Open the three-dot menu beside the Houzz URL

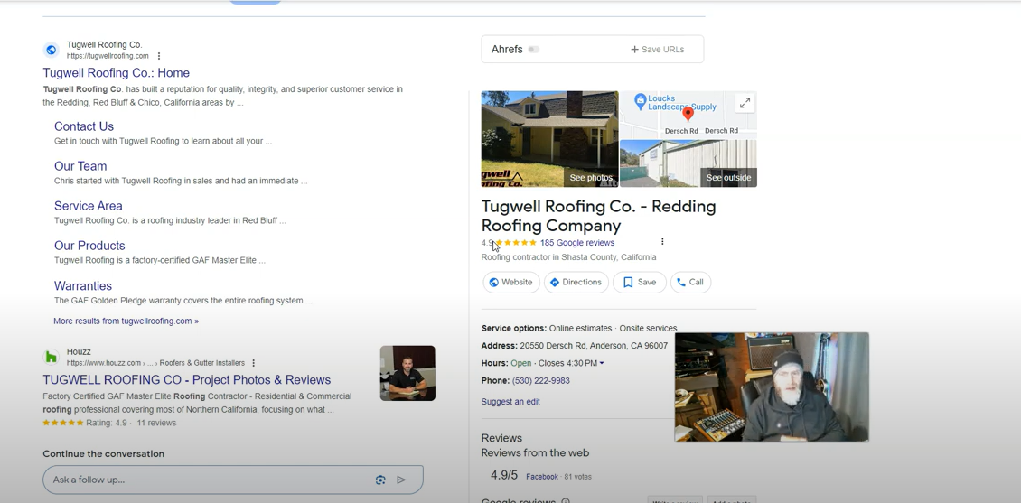253,363
